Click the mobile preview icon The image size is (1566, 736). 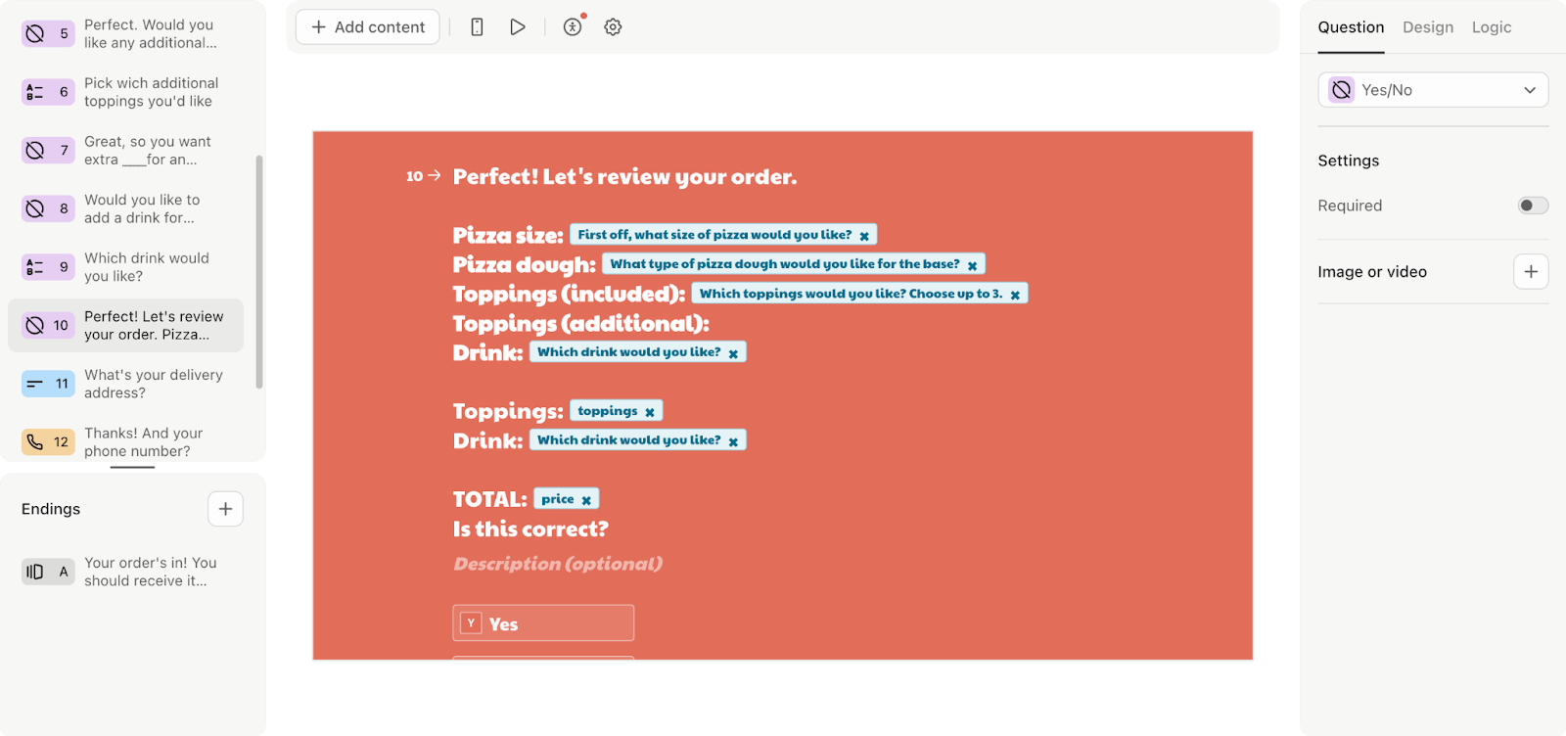477,27
